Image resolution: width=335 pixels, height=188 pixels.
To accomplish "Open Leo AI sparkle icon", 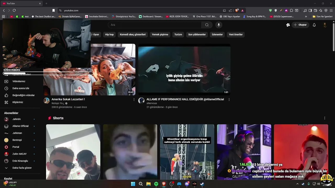I will [x=321, y=10].
